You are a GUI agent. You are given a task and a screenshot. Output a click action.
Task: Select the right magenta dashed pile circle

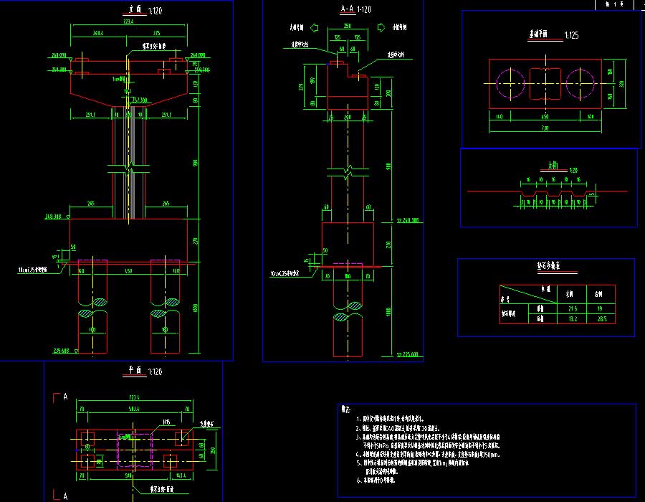pyautogui.click(x=580, y=83)
